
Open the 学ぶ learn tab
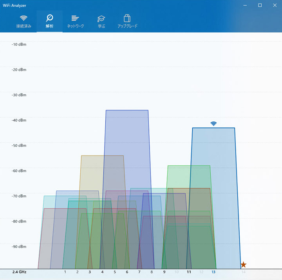click(x=101, y=22)
